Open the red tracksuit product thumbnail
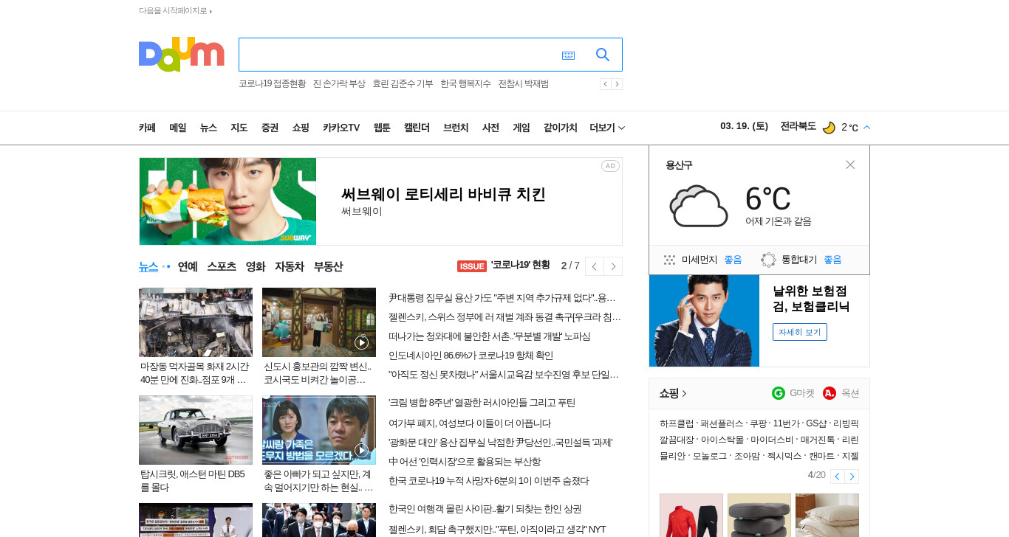 [691, 515]
